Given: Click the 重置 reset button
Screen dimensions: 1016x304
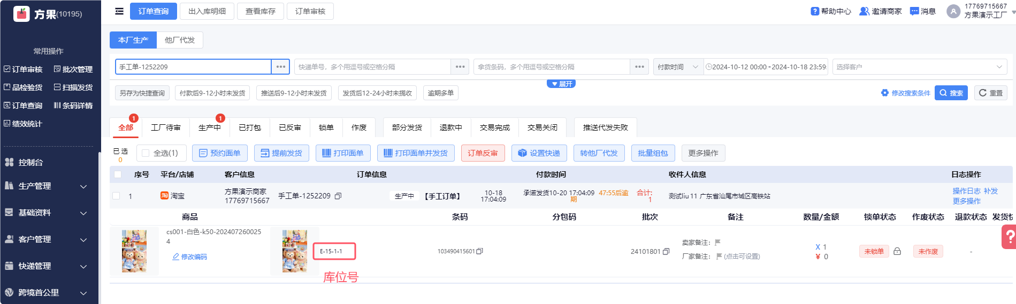Looking at the screenshot, I should click(x=991, y=93).
